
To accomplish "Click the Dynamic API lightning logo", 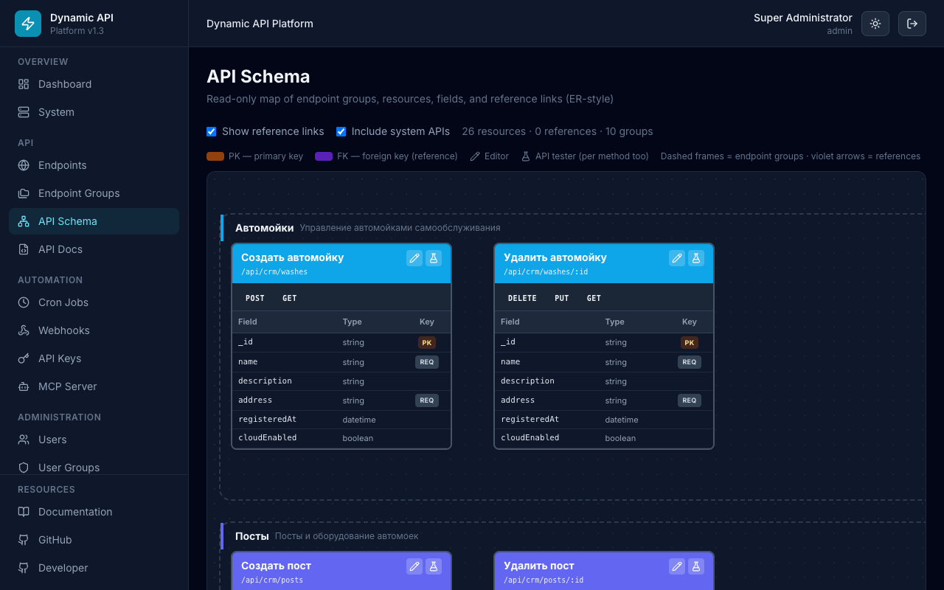I will (x=28, y=24).
